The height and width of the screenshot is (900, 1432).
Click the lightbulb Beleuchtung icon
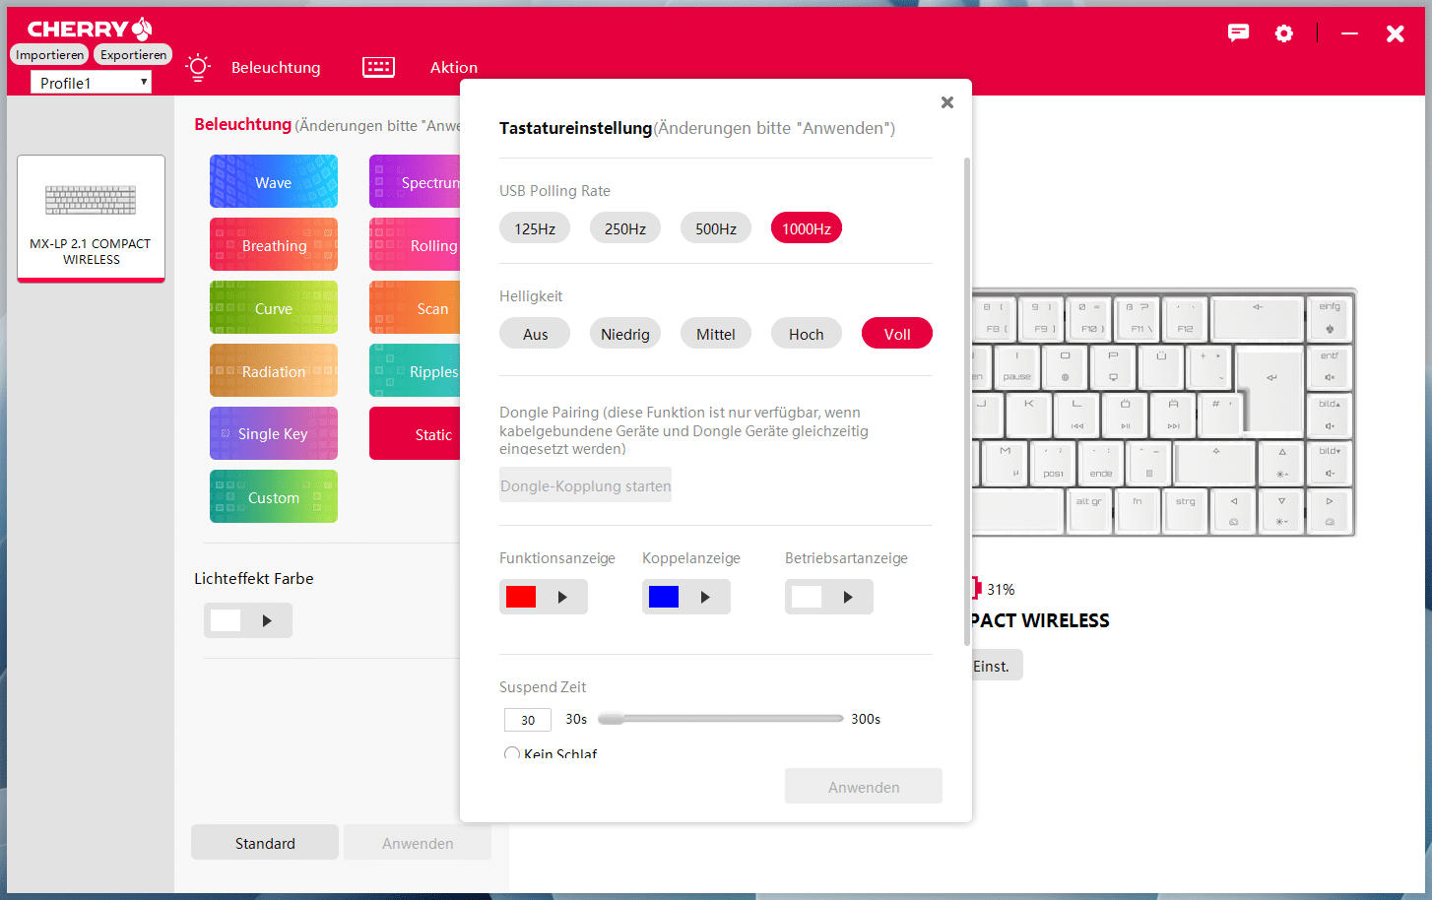(198, 67)
